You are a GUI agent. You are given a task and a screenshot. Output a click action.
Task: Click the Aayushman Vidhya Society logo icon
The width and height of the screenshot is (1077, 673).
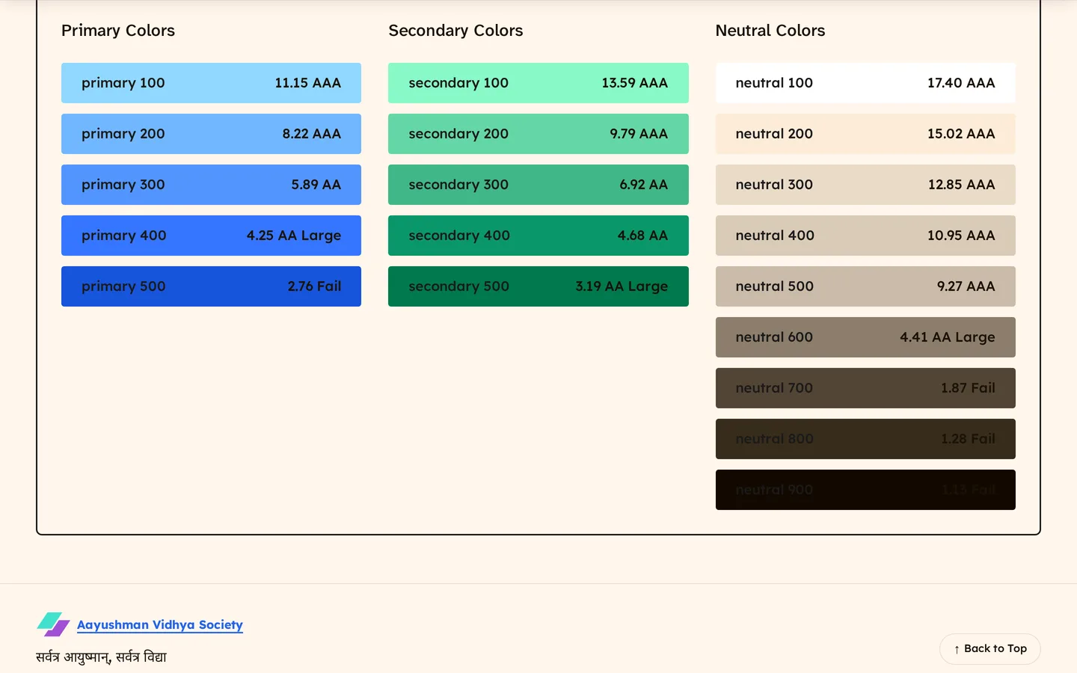click(x=53, y=624)
